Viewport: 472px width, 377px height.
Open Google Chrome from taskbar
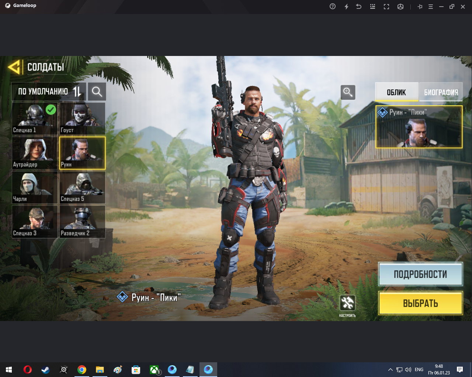(x=82, y=370)
